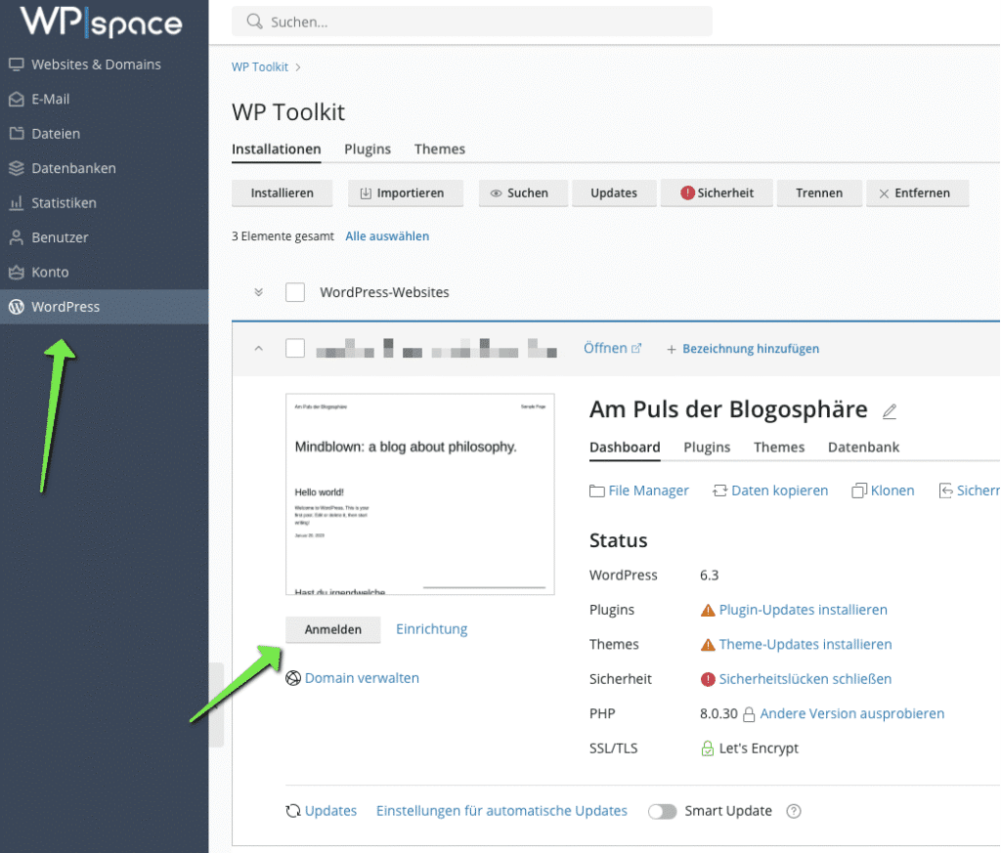Collapse the site row with up chevron
The height and width of the screenshot is (853, 1001).
click(x=258, y=349)
